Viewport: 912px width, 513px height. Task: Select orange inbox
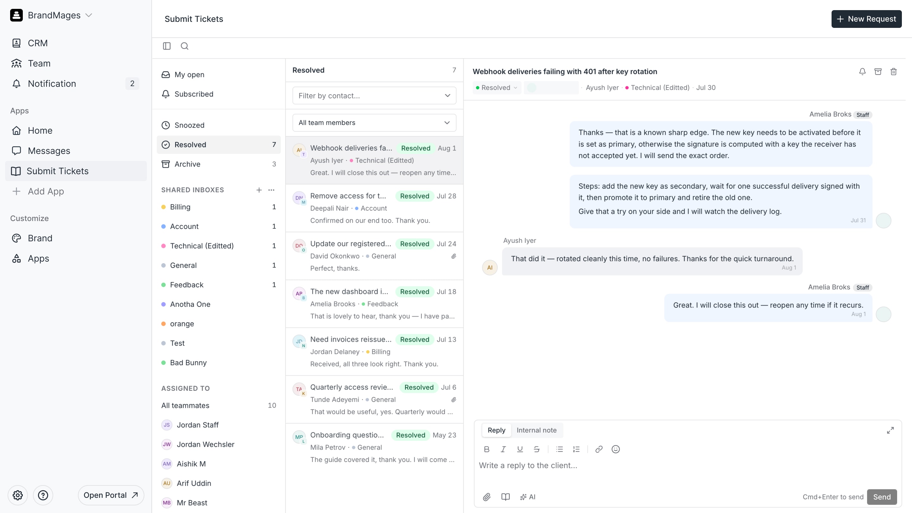pyautogui.click(x=219, y=324)
